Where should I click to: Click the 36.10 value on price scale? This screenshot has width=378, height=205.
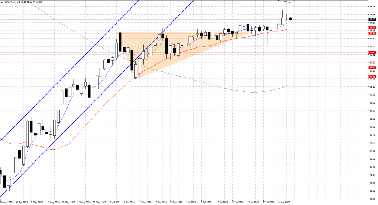pos(371,87)
